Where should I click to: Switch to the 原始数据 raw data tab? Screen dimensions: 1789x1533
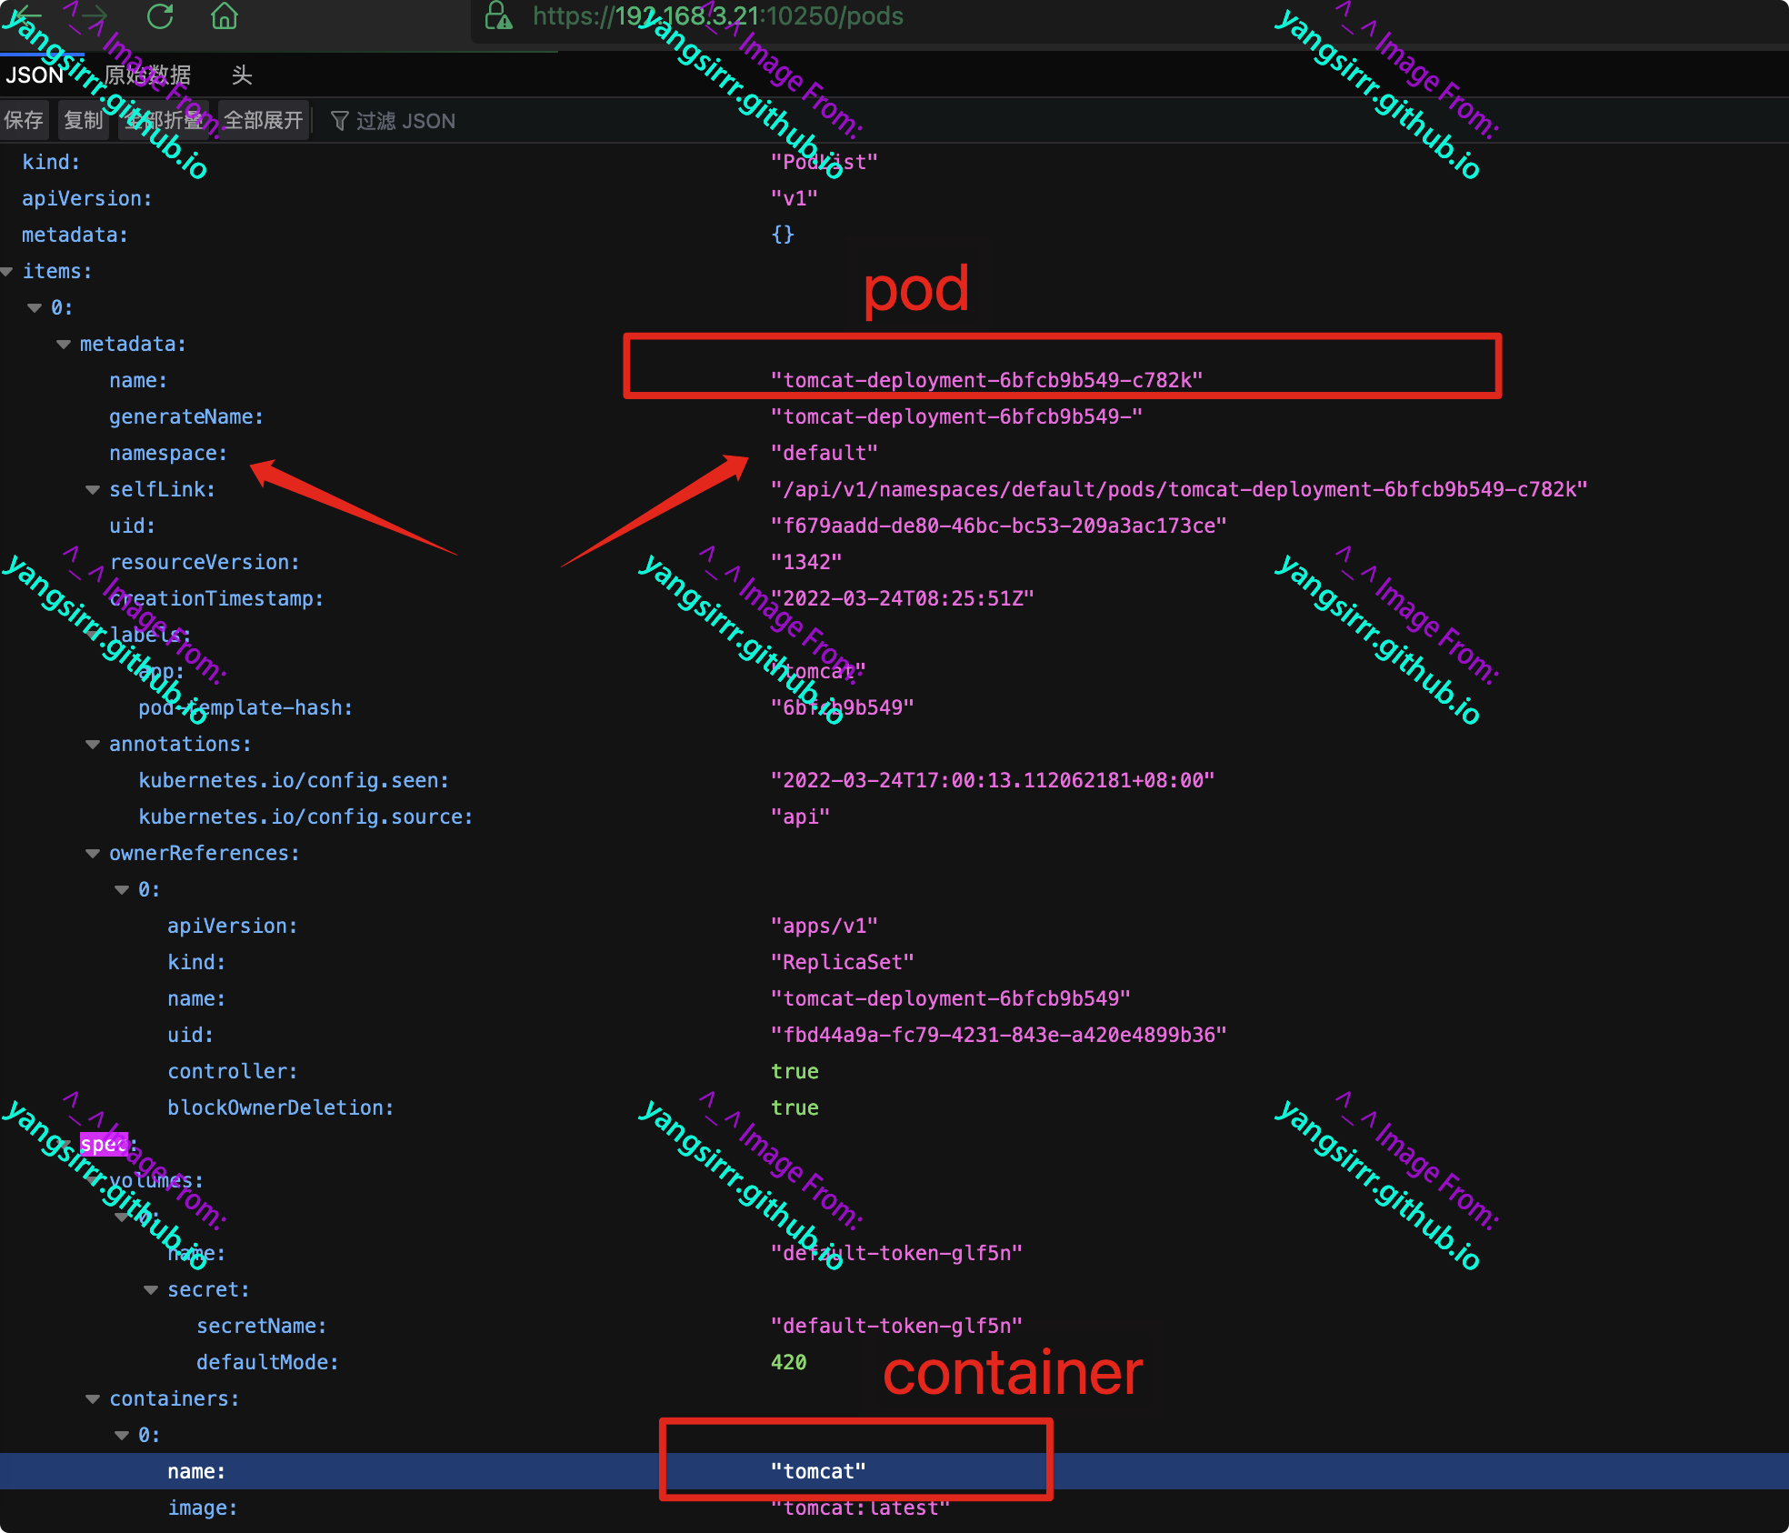[x=147, y=75]
